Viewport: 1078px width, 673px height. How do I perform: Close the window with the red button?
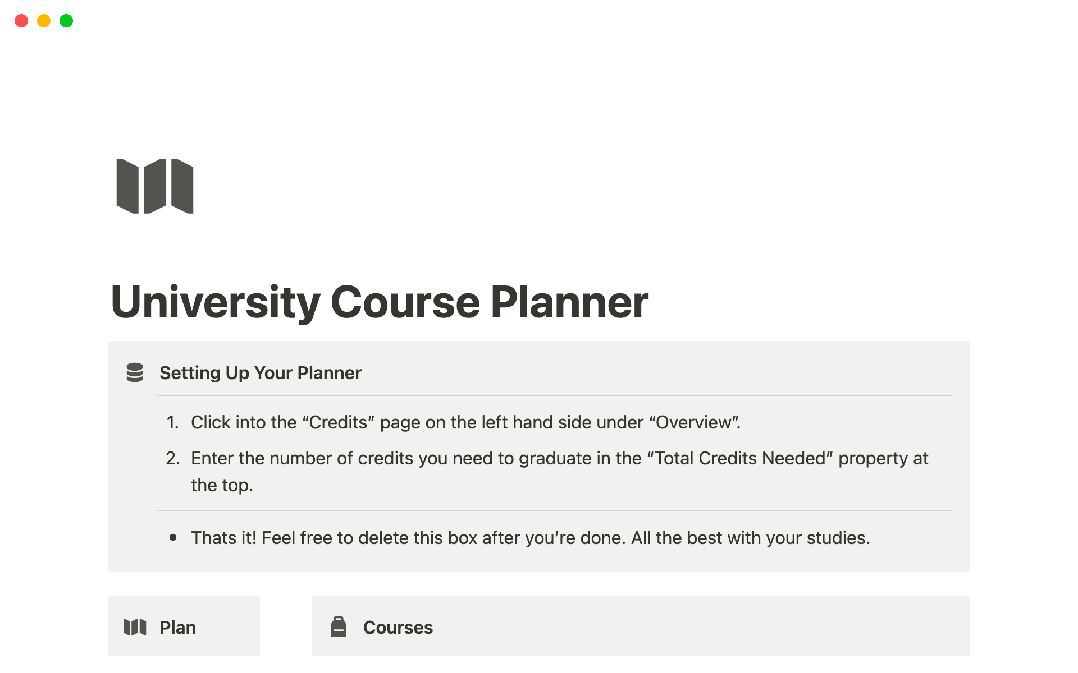tap(21, 21)
